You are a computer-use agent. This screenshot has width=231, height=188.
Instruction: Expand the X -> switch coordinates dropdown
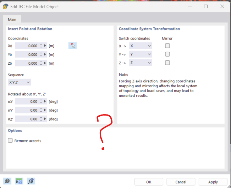click(141, 46)
